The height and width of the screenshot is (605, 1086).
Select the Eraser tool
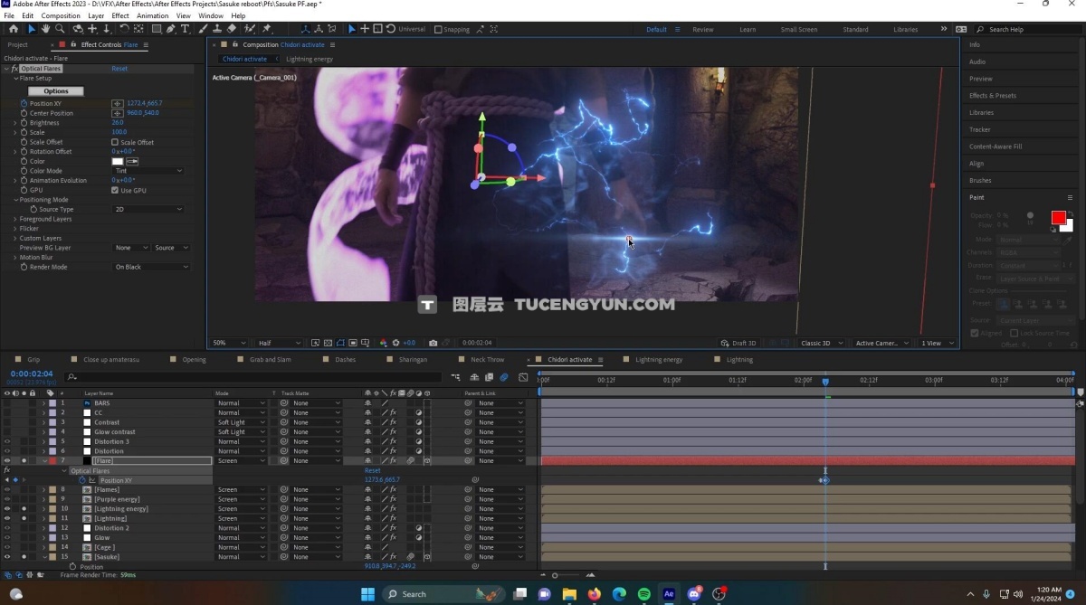coord(232,29)
